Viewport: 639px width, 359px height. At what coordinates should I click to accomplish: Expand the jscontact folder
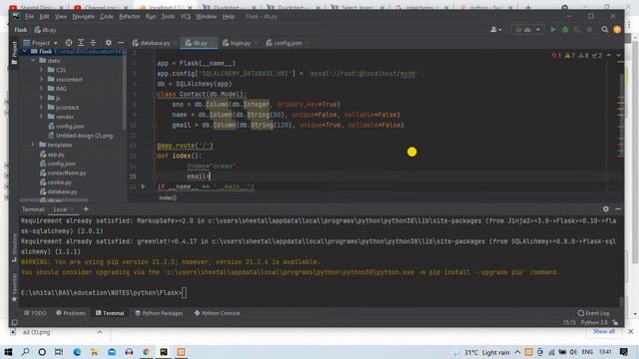click(41, 108)
